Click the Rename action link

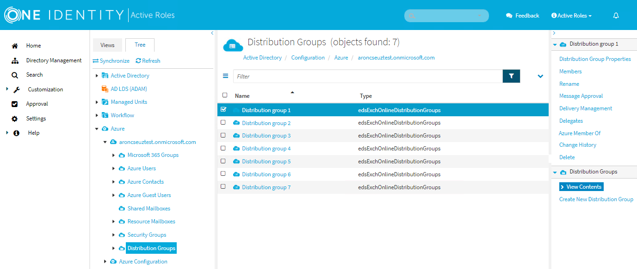569,84
